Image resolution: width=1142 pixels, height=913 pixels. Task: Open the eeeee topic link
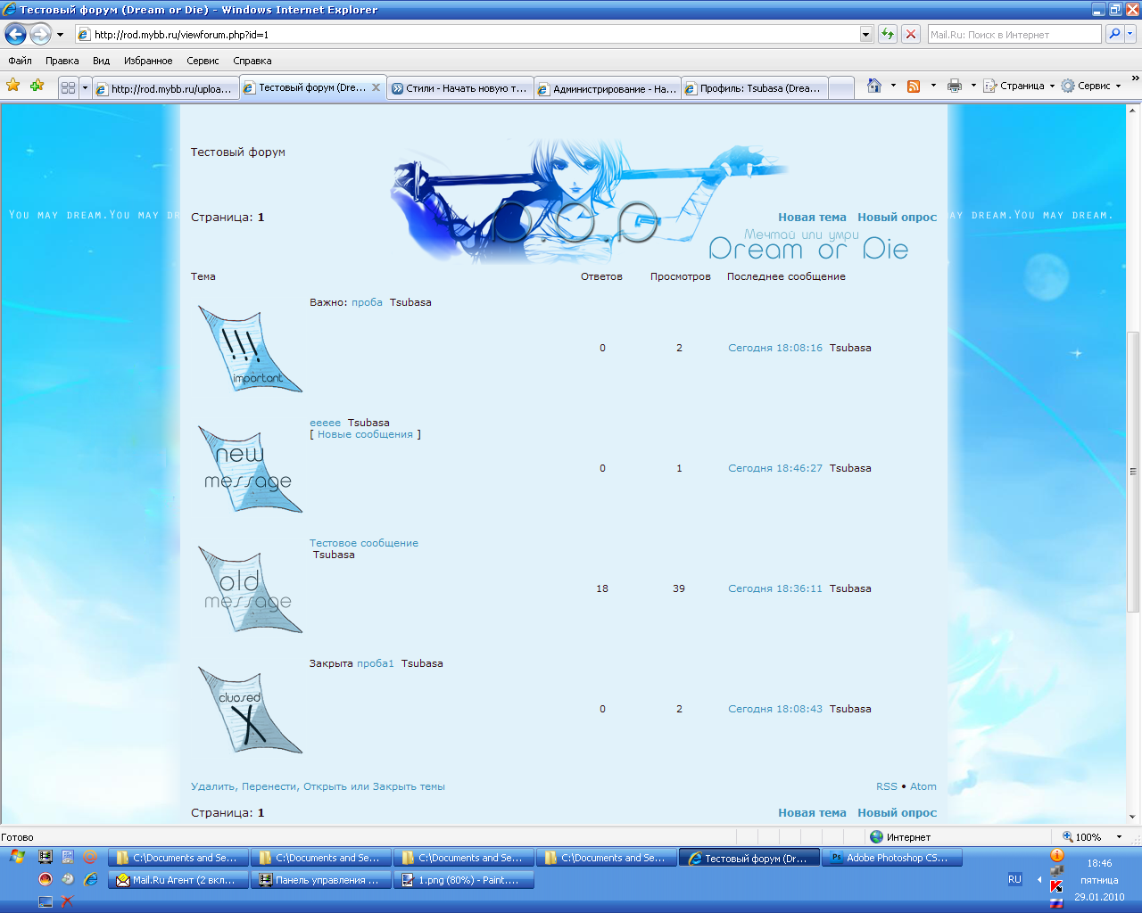pos(325,423)
